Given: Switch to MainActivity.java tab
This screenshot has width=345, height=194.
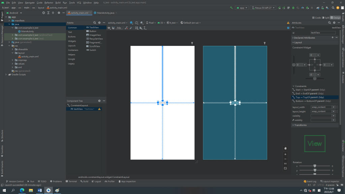Looking at the screenshot, I should [105, 13].
